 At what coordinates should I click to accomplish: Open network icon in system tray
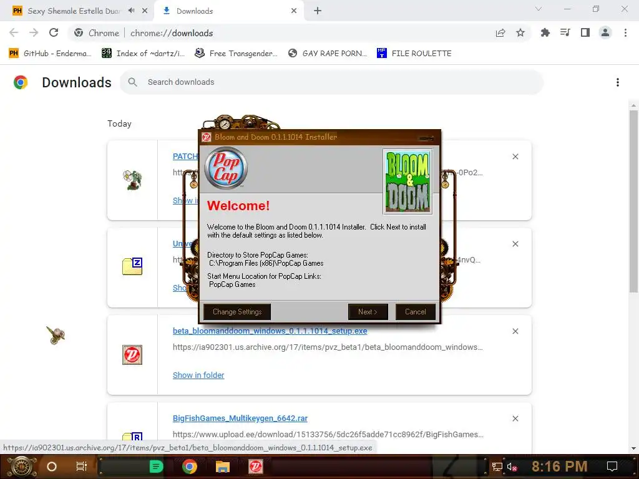(x=497, y=467)
